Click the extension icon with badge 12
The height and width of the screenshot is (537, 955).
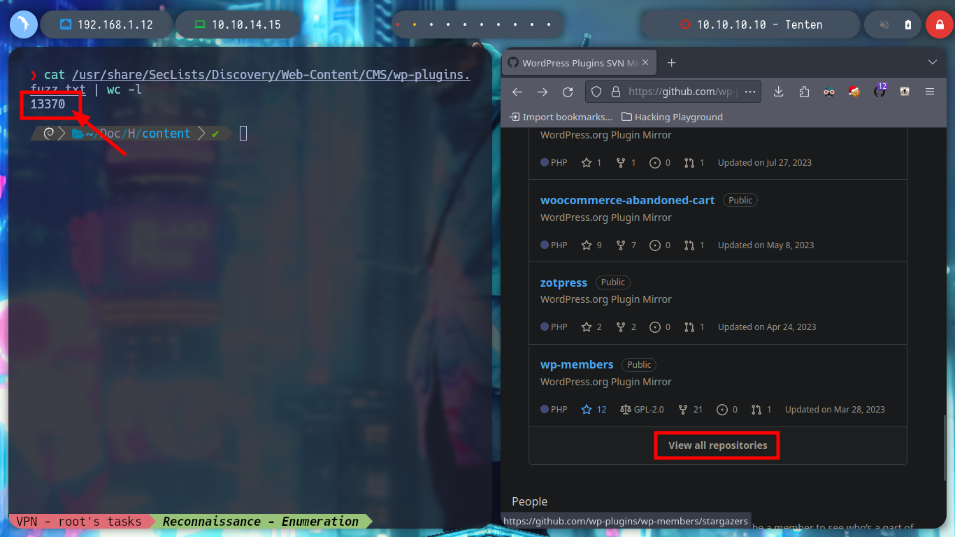(879, 91)
